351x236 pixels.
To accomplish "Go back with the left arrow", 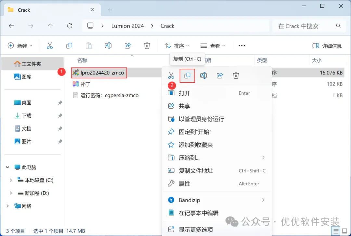I will [11, 26].
